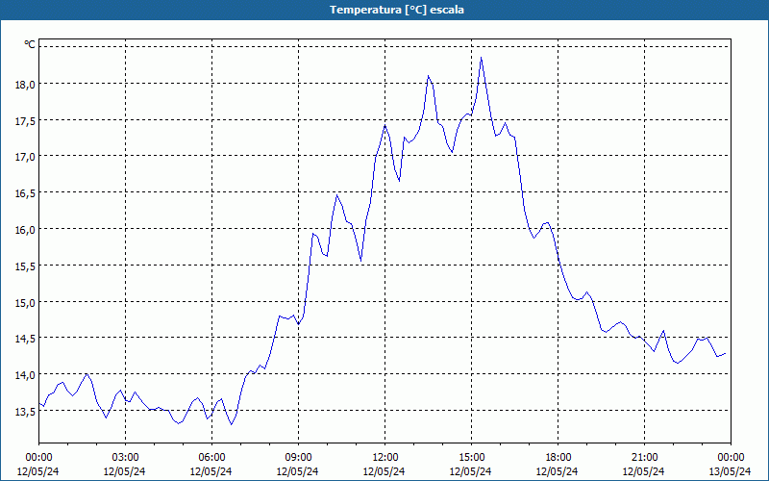Click the 09:00 time axis label
Screen dimensions: 769x481
coord(298,458)
